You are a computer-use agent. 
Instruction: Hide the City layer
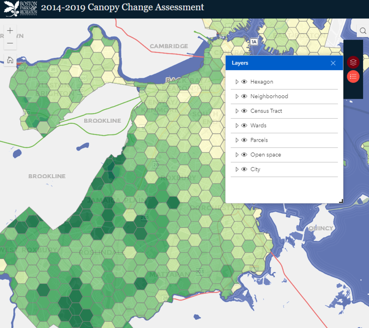[x=244, y=169]
